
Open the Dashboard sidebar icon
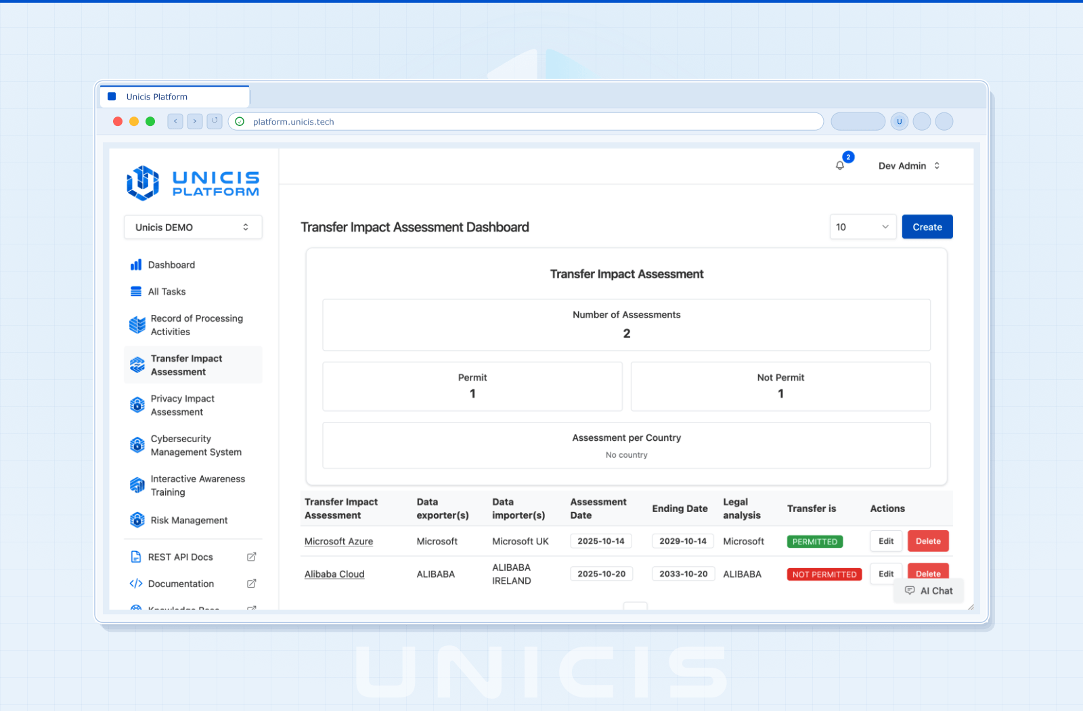[136, 265]
